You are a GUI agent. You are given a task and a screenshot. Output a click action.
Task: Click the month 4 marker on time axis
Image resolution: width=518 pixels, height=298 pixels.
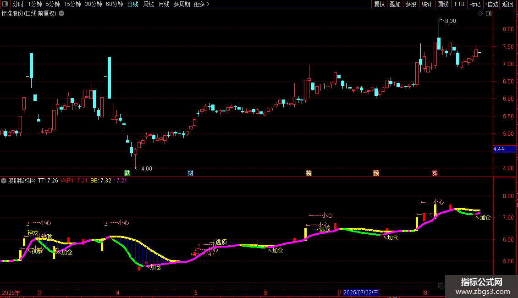coord(118,292)
